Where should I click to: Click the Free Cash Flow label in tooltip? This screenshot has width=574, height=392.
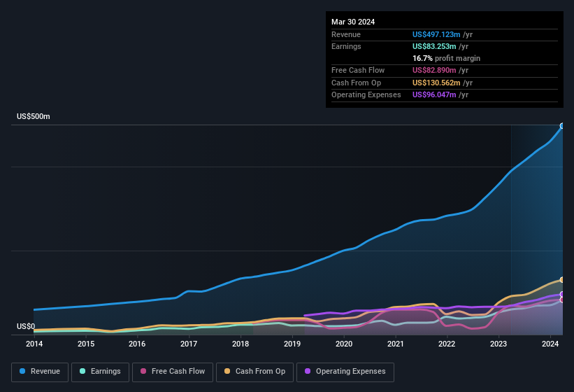point(358,70)
